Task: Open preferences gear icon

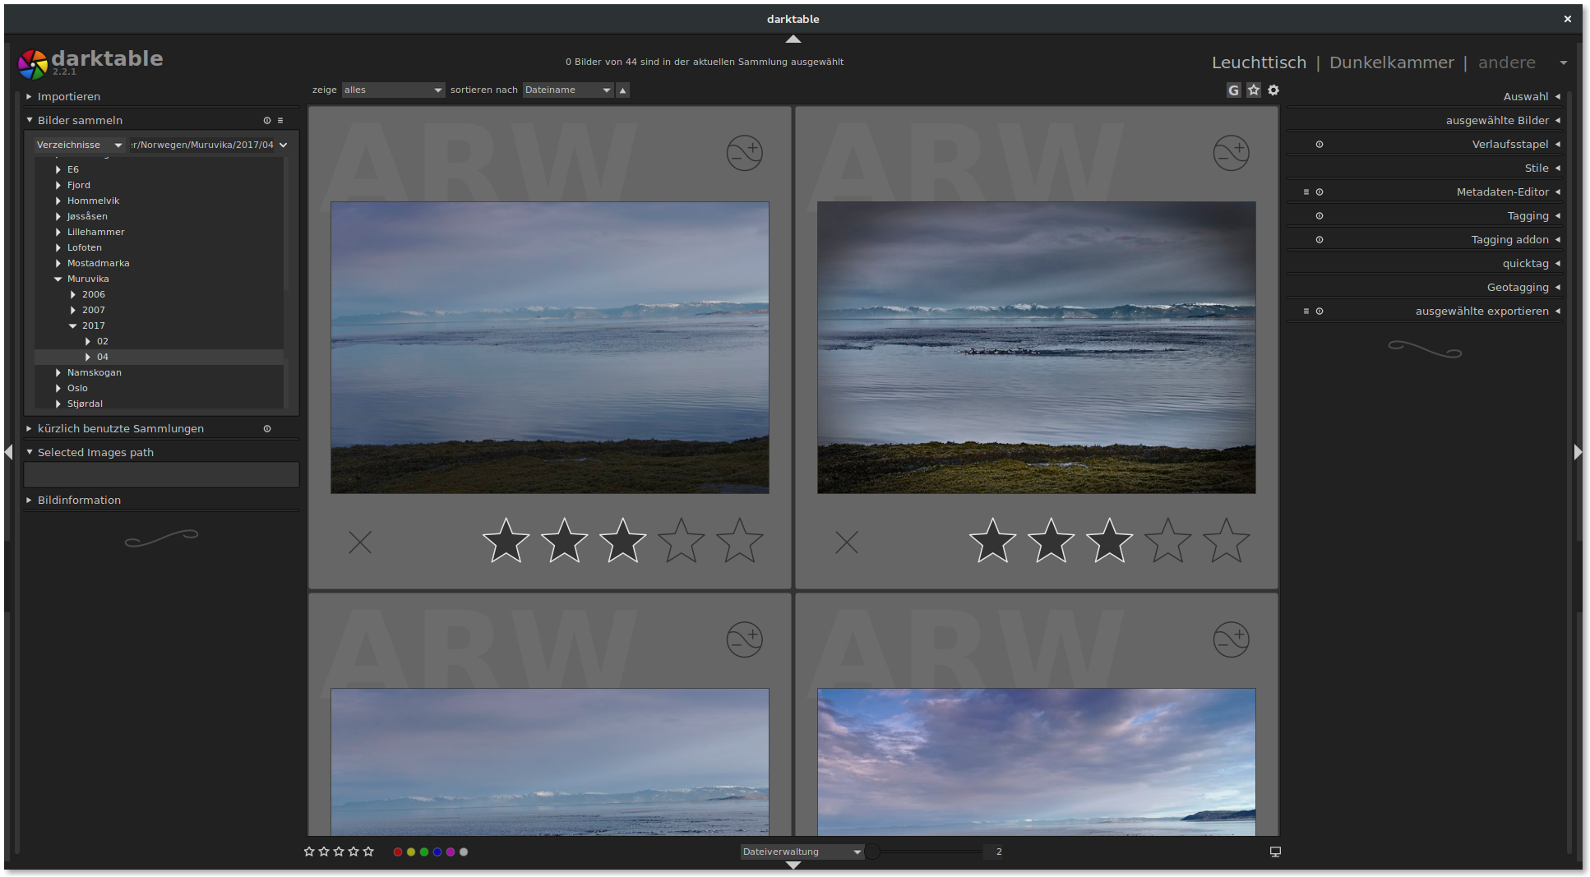Action: click(1273, 90)
